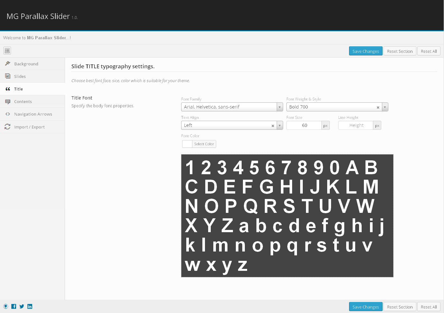Click the 'Font Weight & Style' label

[x=304, y=99]
